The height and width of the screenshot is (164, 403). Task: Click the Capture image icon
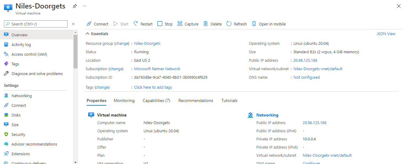pos(180,24)
